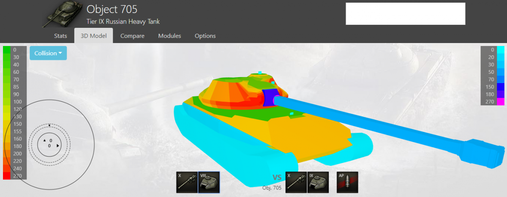This screenshot has height=197, width=507.
Task: Click the black dot on the dashed dial ring
Action: [x=49, y=125]
